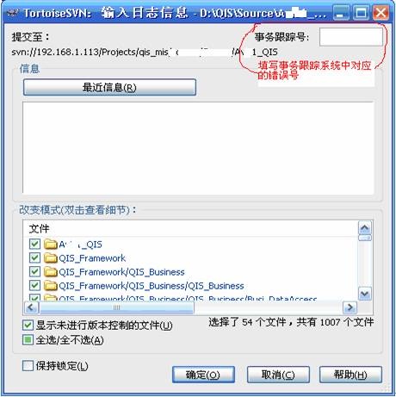Toggle the 全选/全不选 checkbox
Viewport: 396px width, 397px height.
coord(28,340)
